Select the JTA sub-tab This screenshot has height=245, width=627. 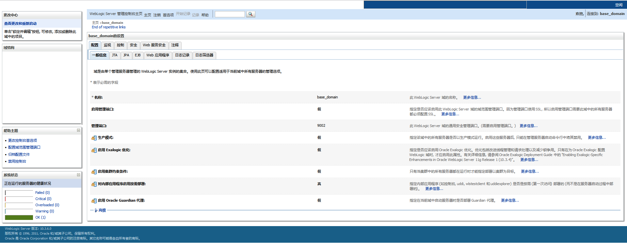(x=115, y=55)
